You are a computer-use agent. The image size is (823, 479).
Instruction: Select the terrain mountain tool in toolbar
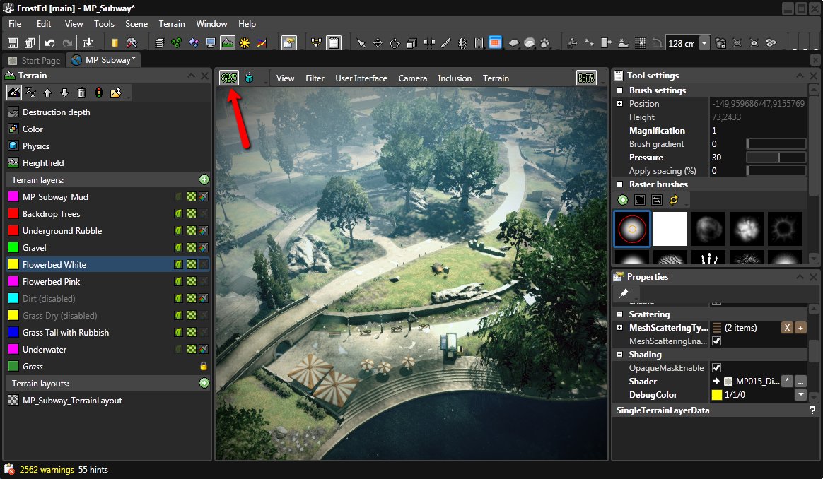228,43
